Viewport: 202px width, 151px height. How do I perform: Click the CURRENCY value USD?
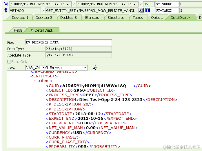(x=78, y=132)
